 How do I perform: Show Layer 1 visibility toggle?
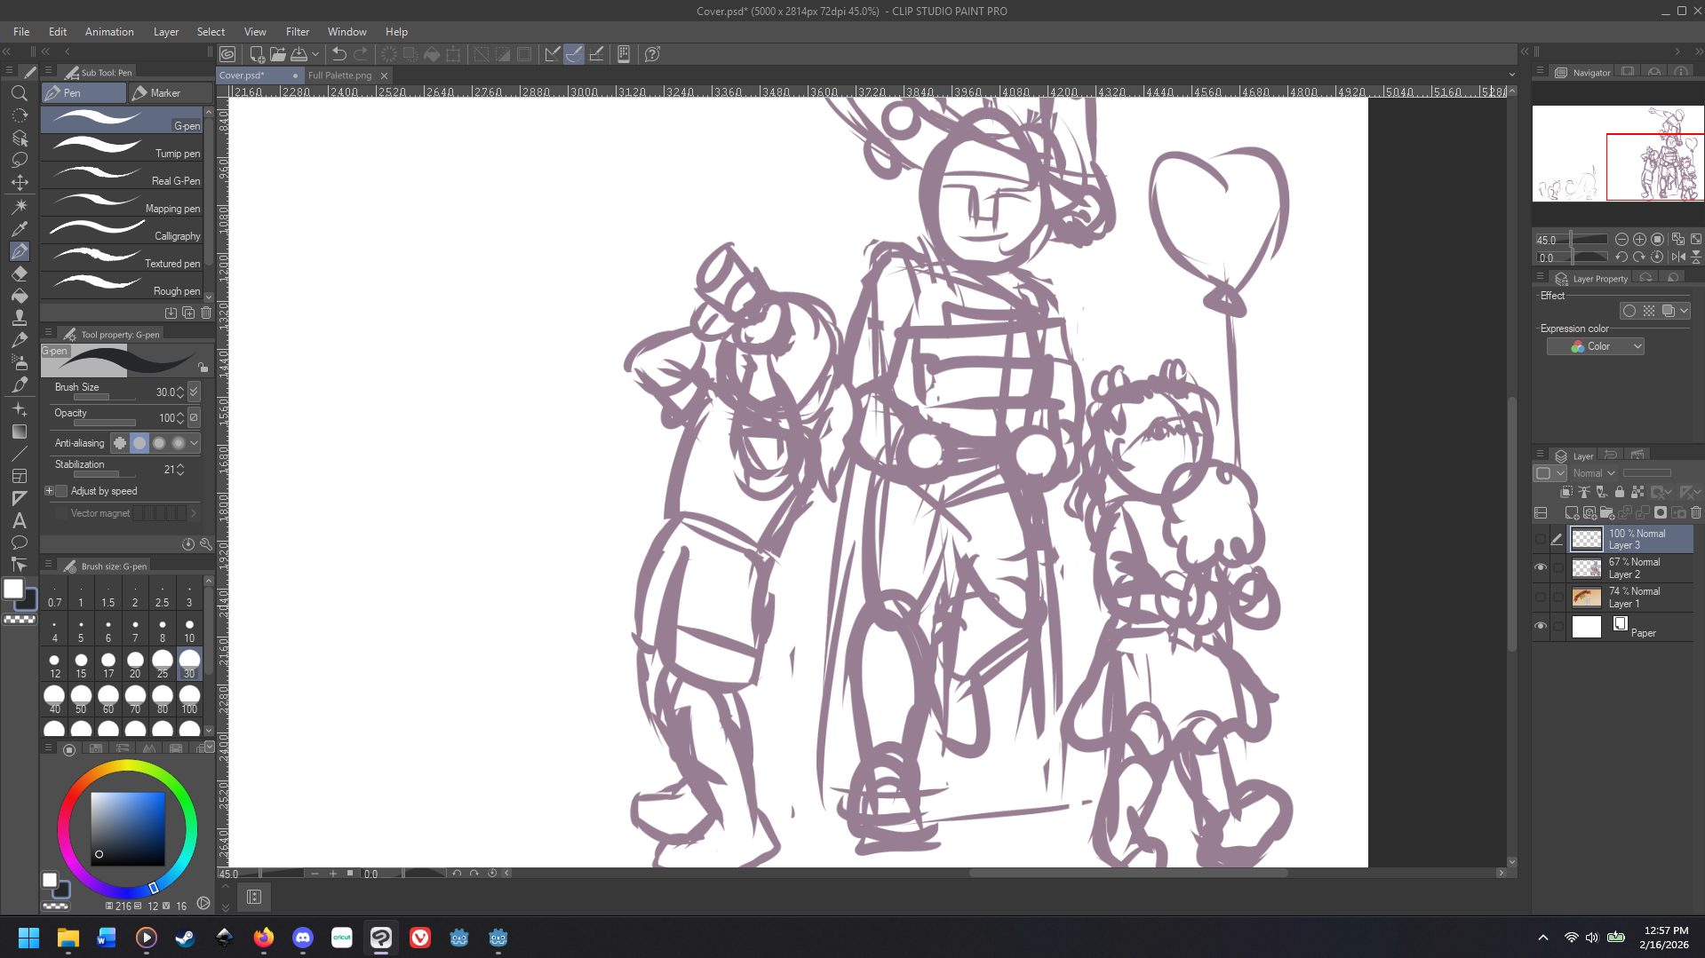point(1541,597)
